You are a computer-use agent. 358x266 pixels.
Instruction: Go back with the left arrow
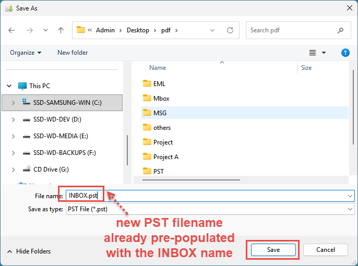click(11, 30)
